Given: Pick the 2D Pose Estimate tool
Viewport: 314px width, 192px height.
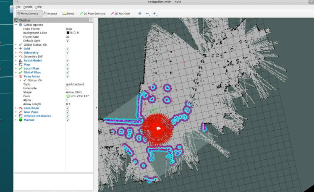Looking at the screenshot, I should click(x=92, y=13).
